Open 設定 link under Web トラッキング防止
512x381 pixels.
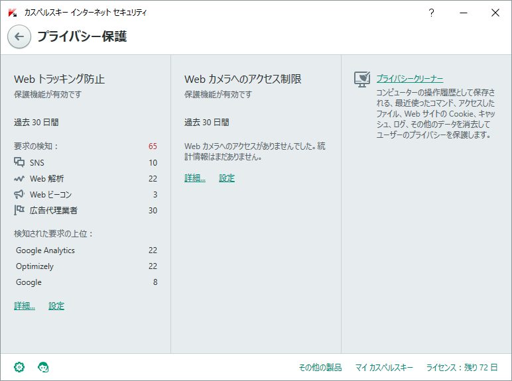[56, 305]
